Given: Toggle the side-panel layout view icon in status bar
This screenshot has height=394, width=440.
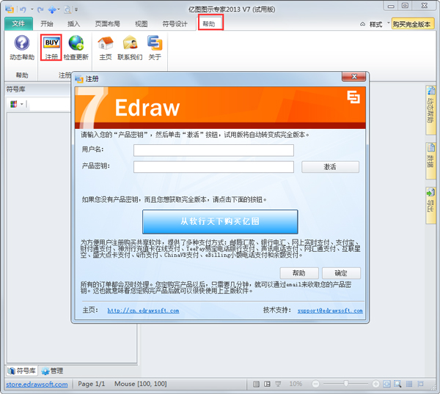Looking at the screenshot, I should pyautogui.click(x=267, y=384).
